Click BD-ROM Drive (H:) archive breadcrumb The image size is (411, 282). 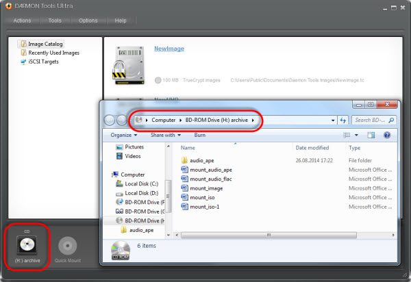point(216,120)
